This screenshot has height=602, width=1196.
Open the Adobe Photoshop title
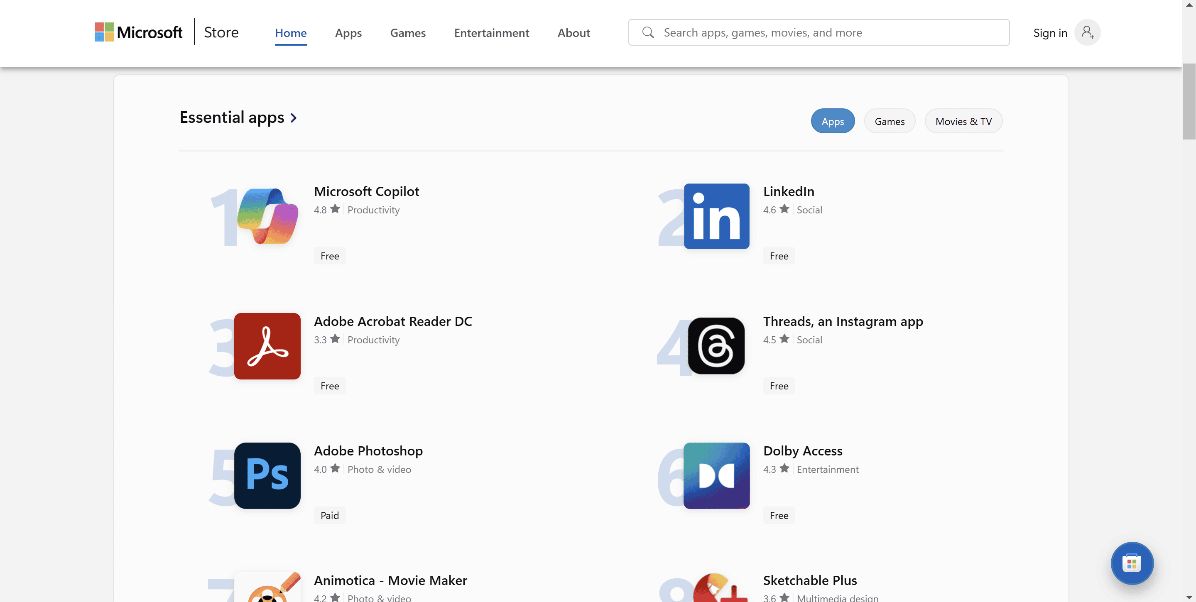tap(368, 451)
